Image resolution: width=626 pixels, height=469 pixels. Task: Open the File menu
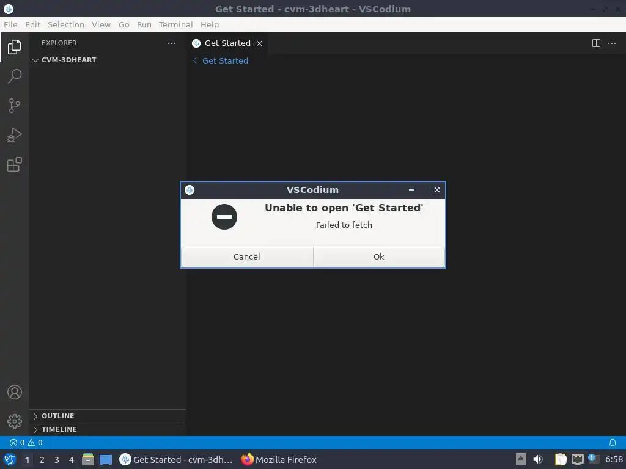coord(10,24)
